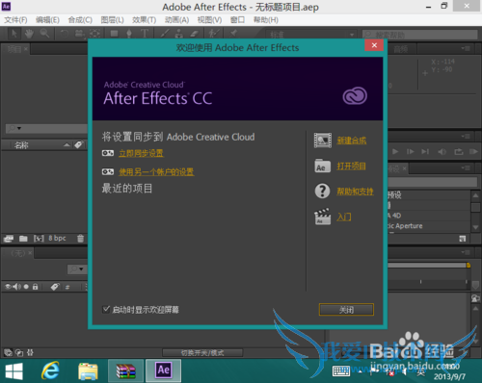Select the Roto Brush tool

click(214, 34)
